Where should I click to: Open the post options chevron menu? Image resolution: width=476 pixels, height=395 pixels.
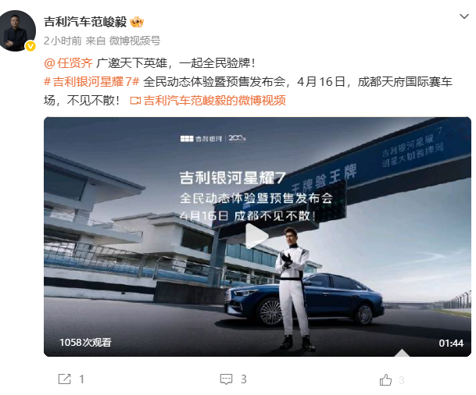point(464,16)
